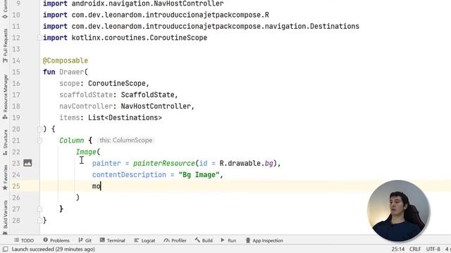Click the Launch succeeded status message

pos(54,249)
